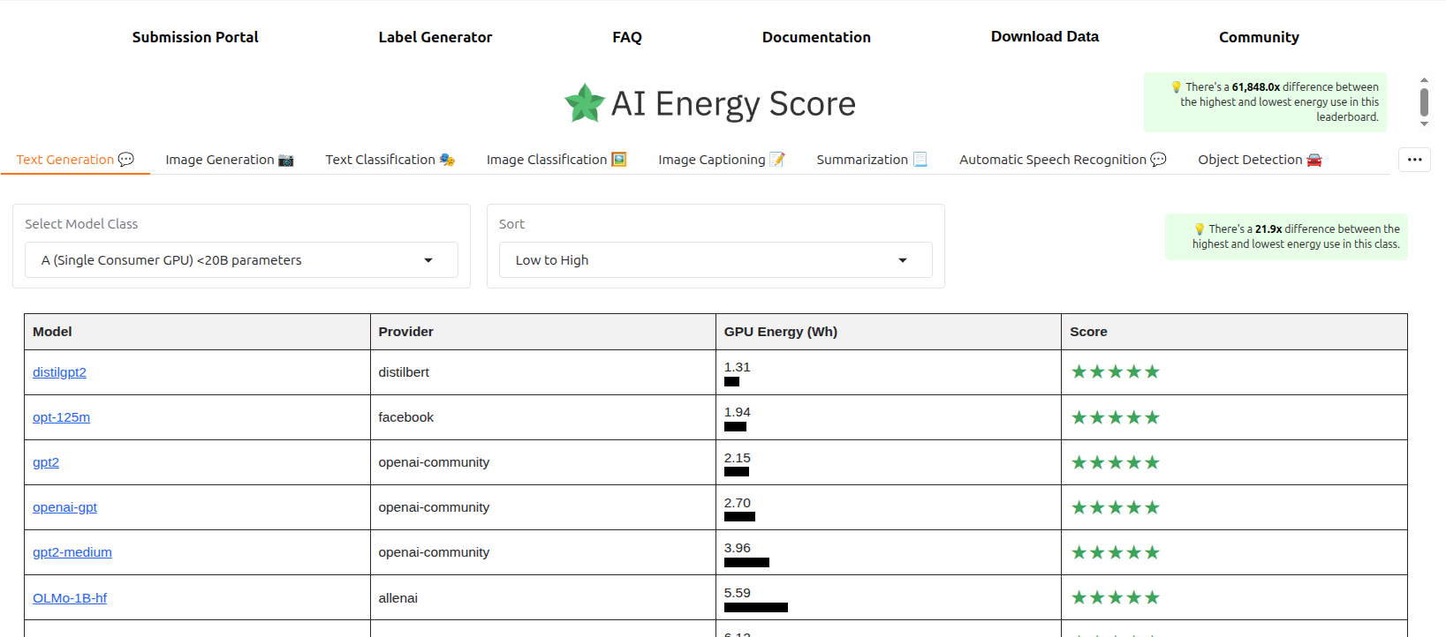
Task: Open the OLMo-1B-hf model link
Action: tap(70, 598)
